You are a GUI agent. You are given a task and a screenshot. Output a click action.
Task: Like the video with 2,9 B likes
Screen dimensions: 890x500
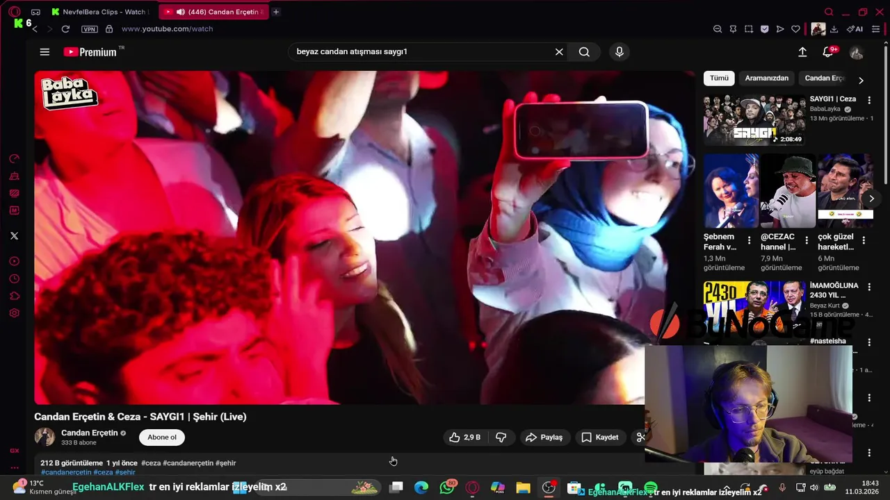(464, 437)
